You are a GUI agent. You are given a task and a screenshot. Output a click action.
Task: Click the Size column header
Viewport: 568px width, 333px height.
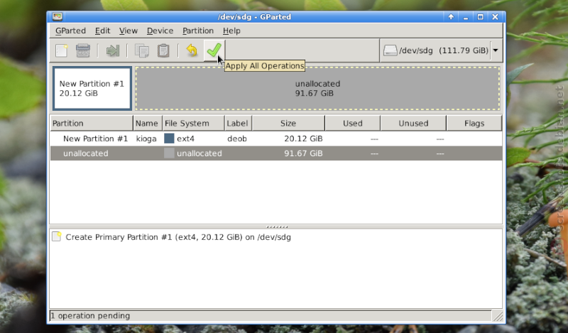[x=288, y=124]
